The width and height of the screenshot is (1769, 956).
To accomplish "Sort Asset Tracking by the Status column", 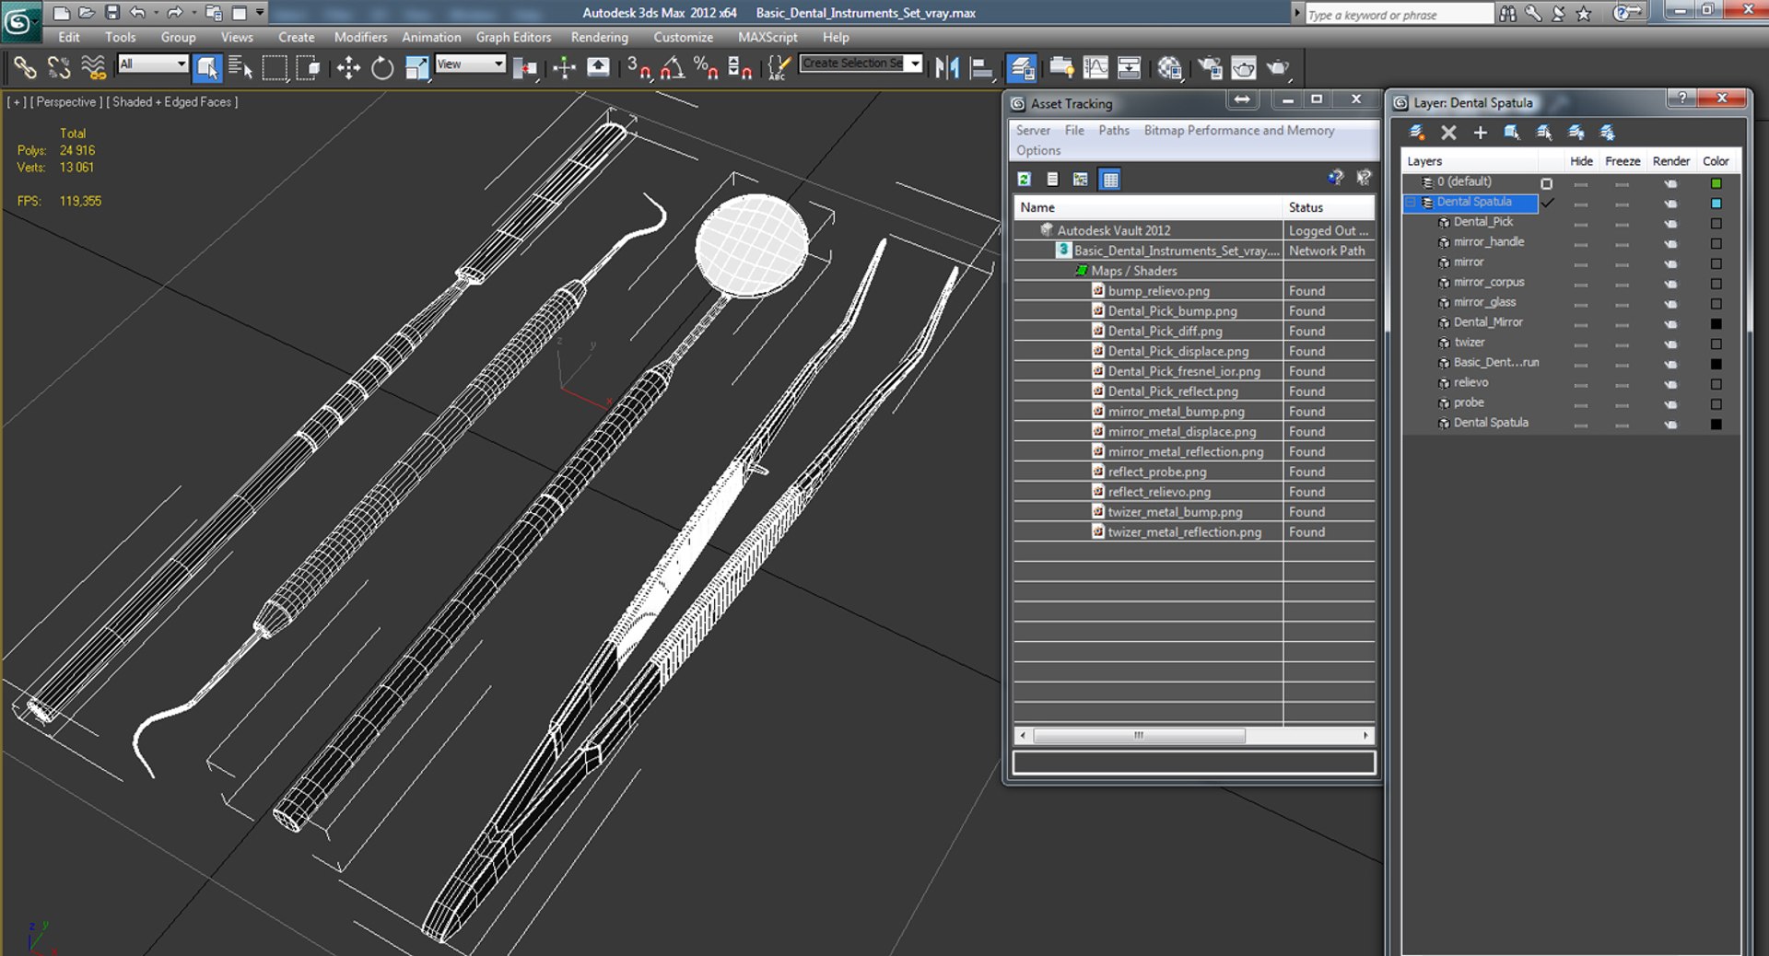I will click(1330, 207).
